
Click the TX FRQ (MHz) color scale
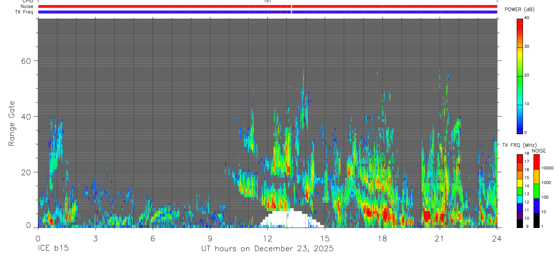pos(520,191)
